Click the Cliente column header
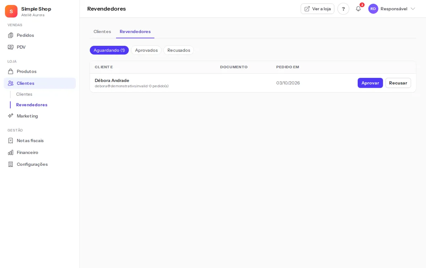 point(104,67)
